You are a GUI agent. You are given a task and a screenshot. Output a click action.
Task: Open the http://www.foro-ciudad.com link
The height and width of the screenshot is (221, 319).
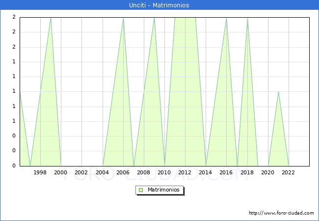pos(281,213)
